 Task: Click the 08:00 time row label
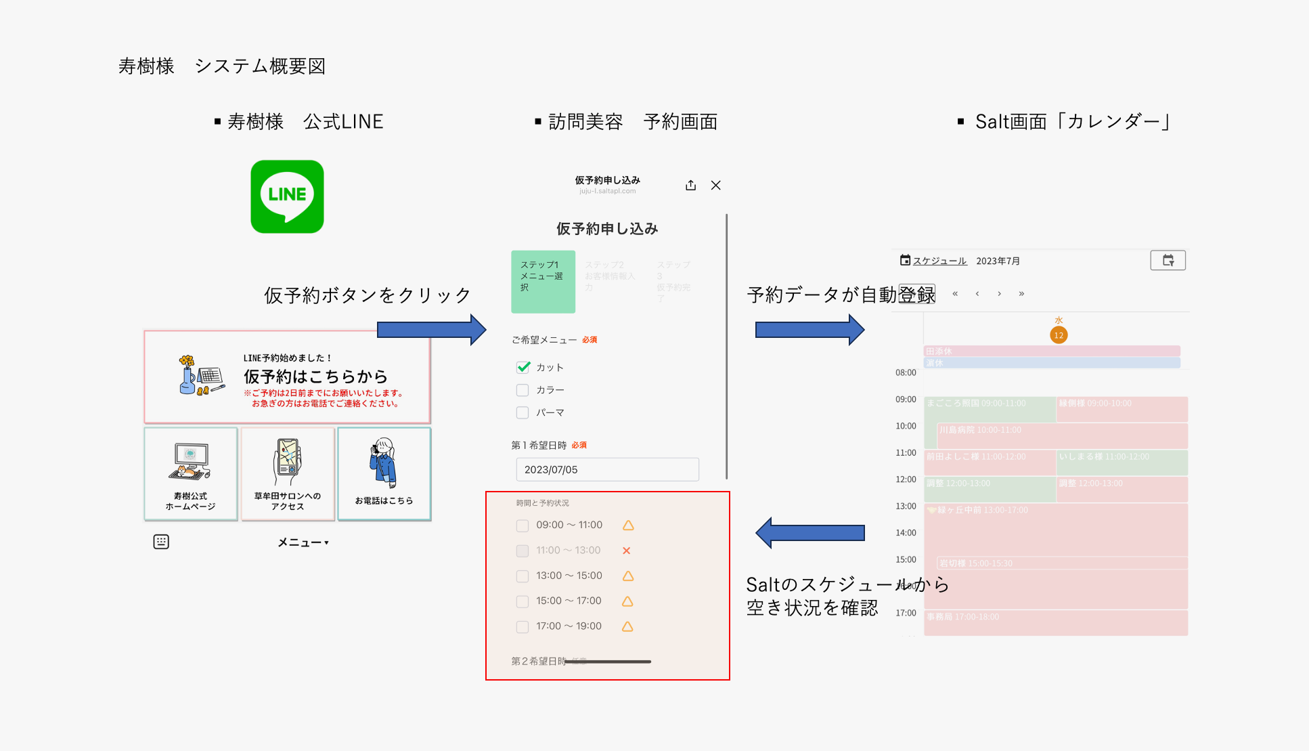coord(906,372)
